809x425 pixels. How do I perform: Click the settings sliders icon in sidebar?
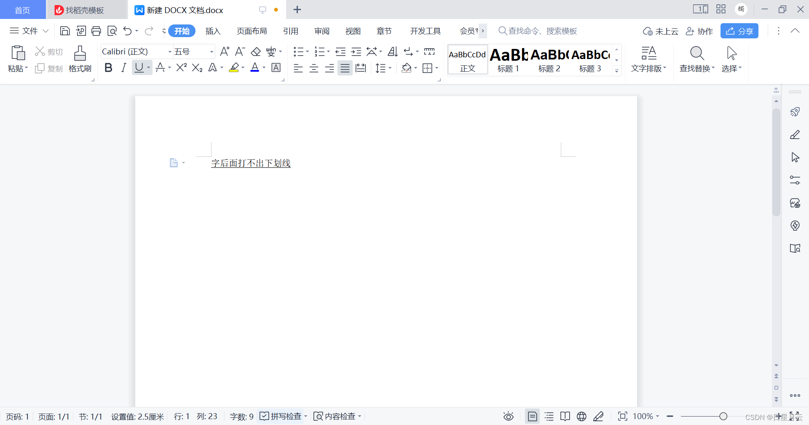(795, 180)
